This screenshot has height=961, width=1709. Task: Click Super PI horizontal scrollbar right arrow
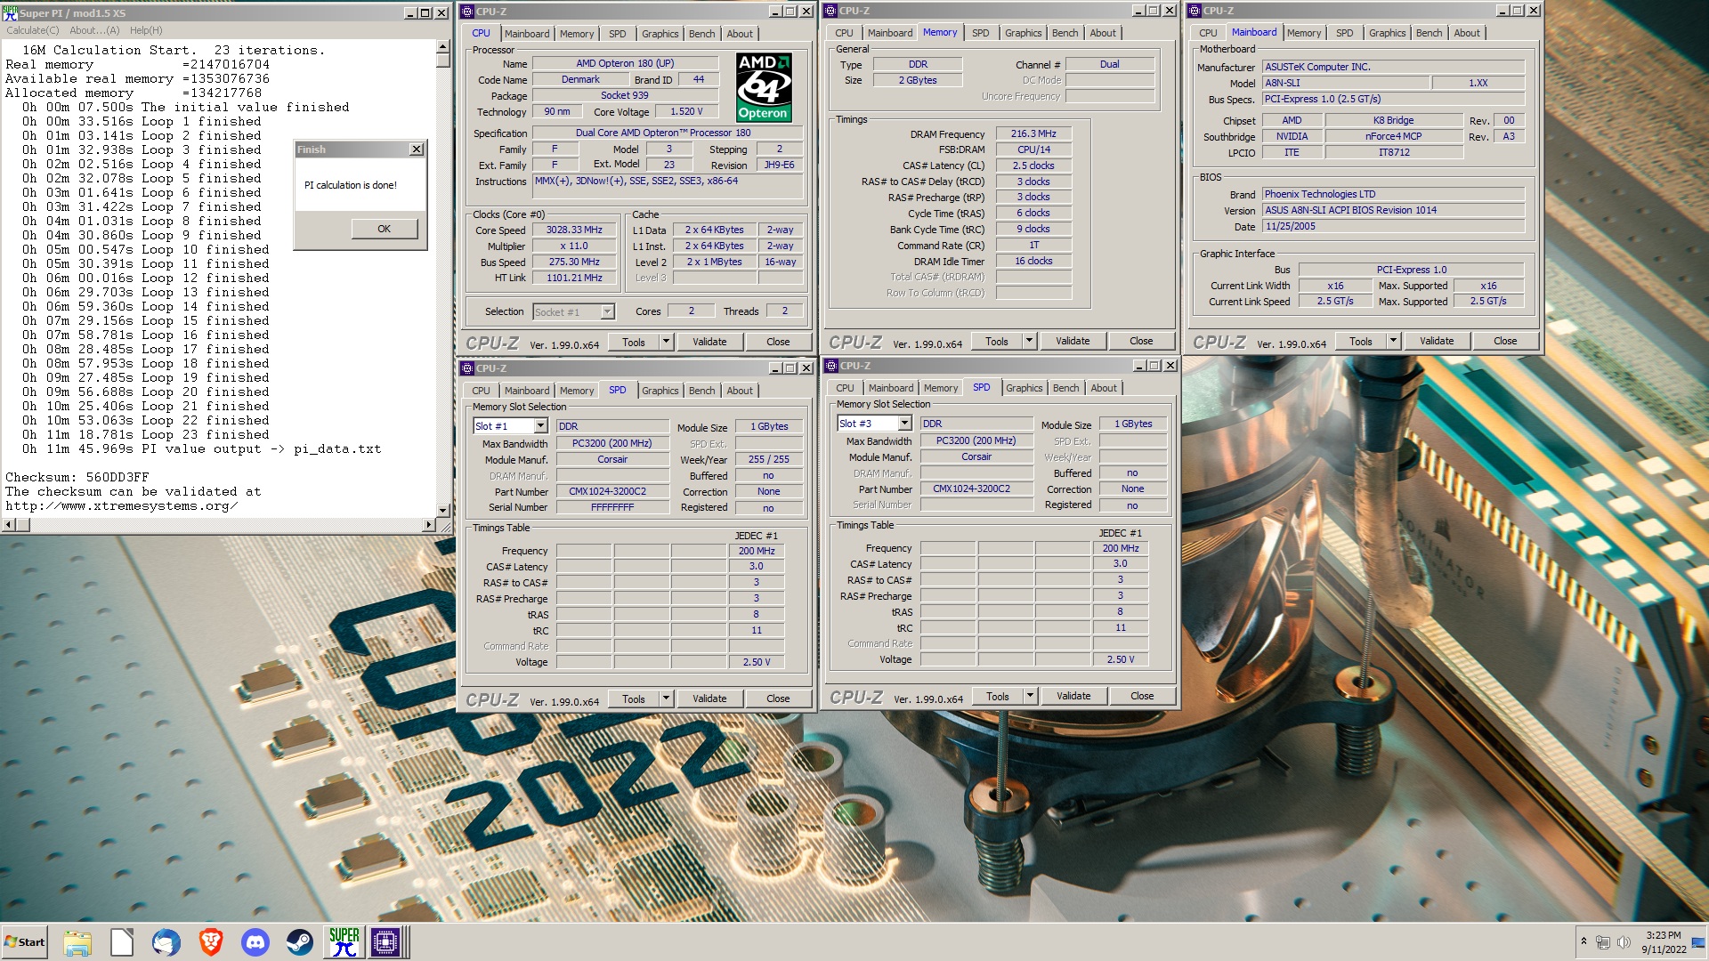point(430,525)
